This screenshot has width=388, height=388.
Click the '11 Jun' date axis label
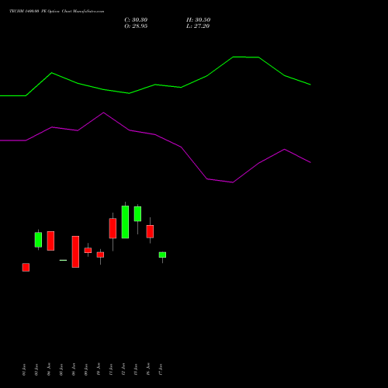tap(111, 369)
